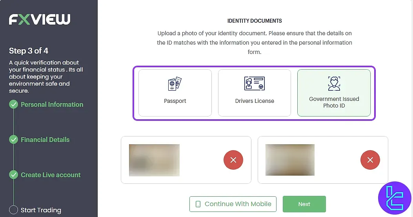This screenshot has height=217, width=413.
Task: Click the driver's license card icon
Action: point(255,84)
